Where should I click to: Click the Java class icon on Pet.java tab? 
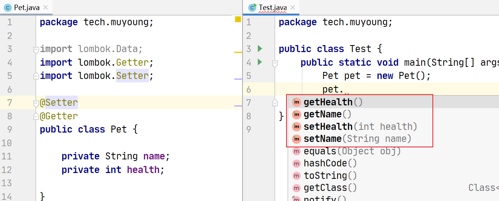(x=7, y=7)
